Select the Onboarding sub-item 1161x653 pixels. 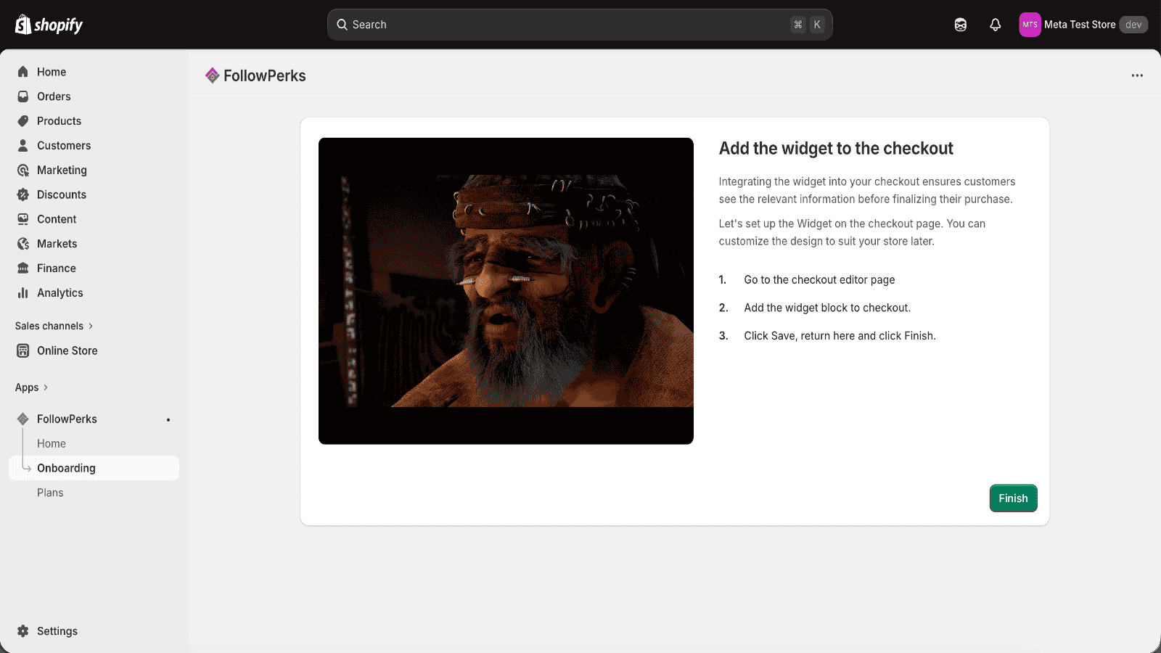(x=94, y=468)
